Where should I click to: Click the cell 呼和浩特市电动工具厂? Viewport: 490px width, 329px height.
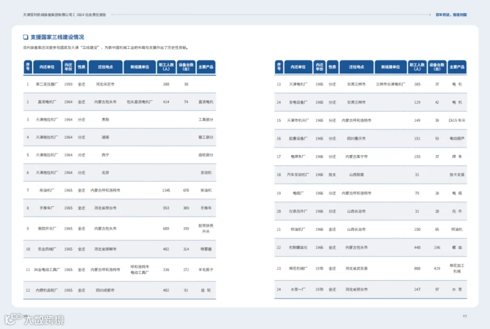[x=140, y=270]
